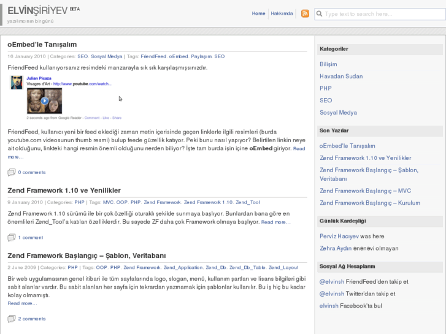Open the youtube.com/watch link in embed
The height and width of the screenshot is (334, 446).
[x=82, y=84]
